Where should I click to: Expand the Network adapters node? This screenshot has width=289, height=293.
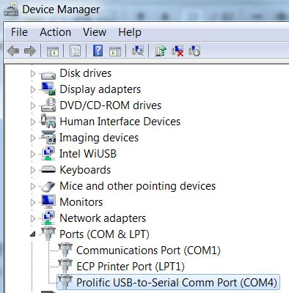33,218
